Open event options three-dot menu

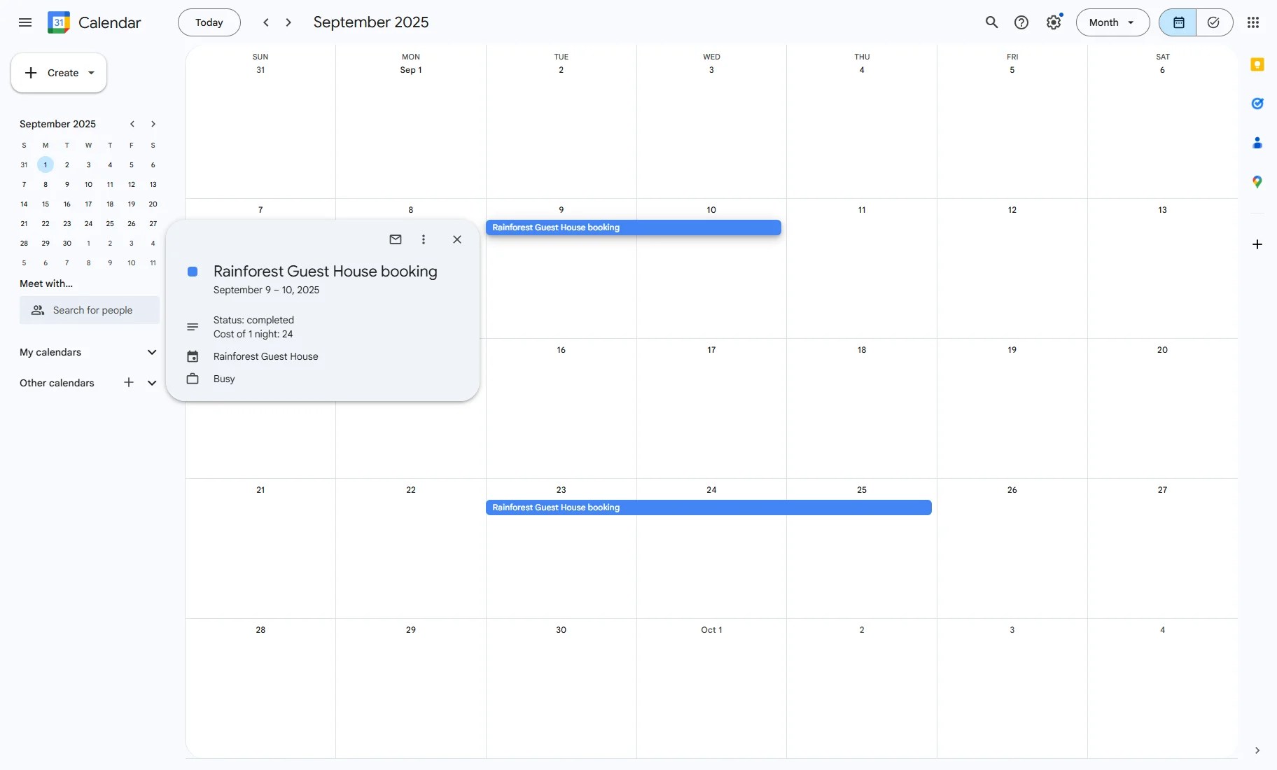[x=424, y=239]
